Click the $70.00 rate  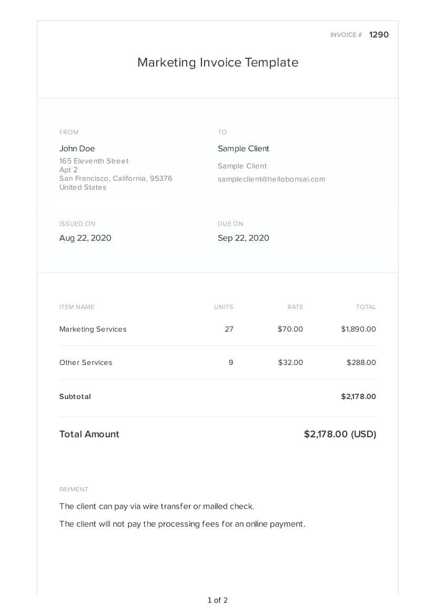(x=290, y=329)
